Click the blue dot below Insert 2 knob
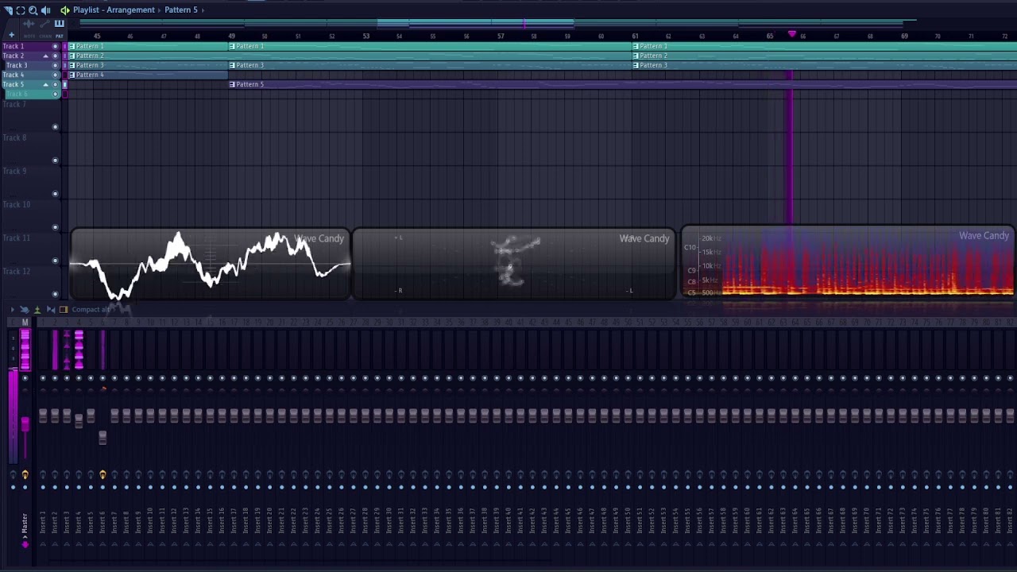Screen dimensions: 1017x572 tap(55, 487)
